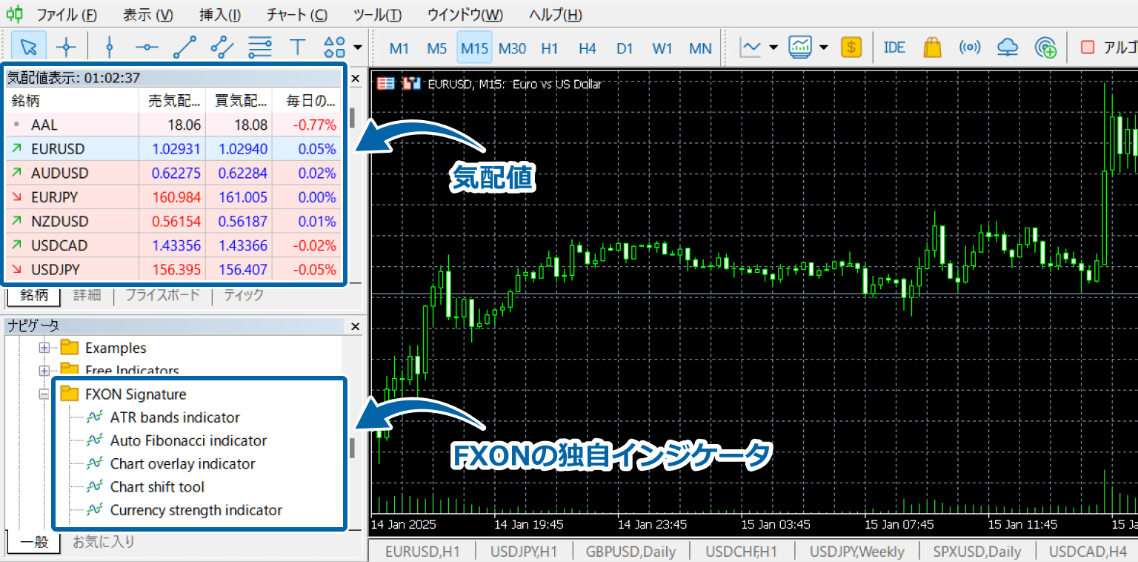Switch chart to D1 timeframe

coord(625,48)
